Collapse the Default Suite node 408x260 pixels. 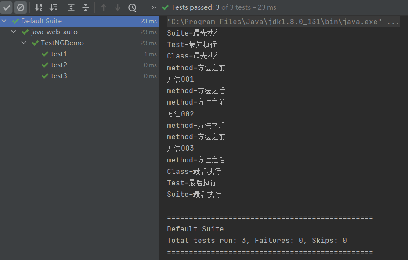tap(4, 21)
